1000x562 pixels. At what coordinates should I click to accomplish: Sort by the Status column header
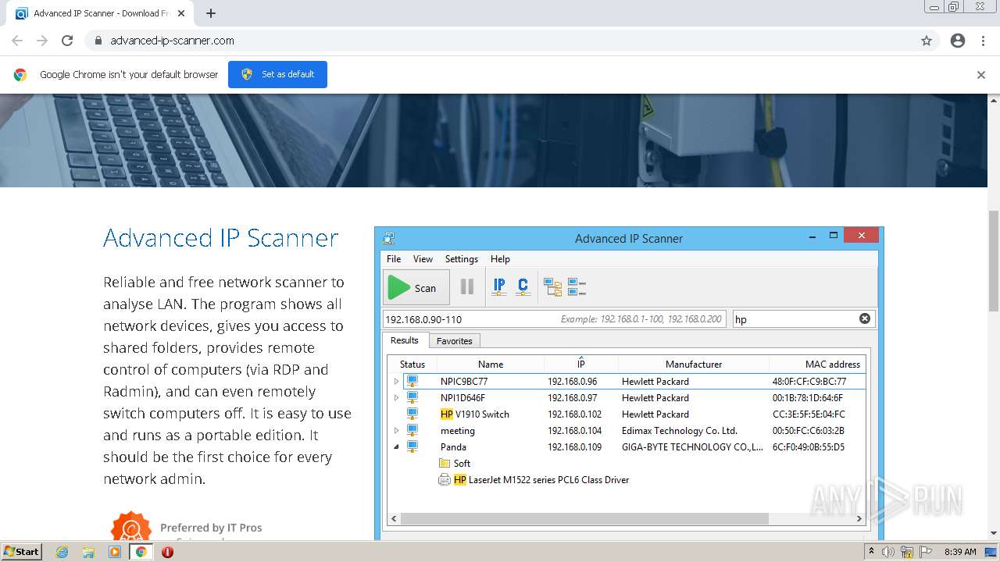click(412, 365)
